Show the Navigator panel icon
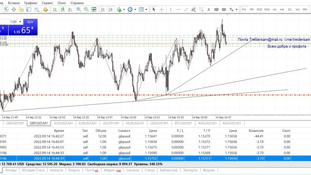The width and height of the screenshot is (311, 175). (x=21, y=9)
